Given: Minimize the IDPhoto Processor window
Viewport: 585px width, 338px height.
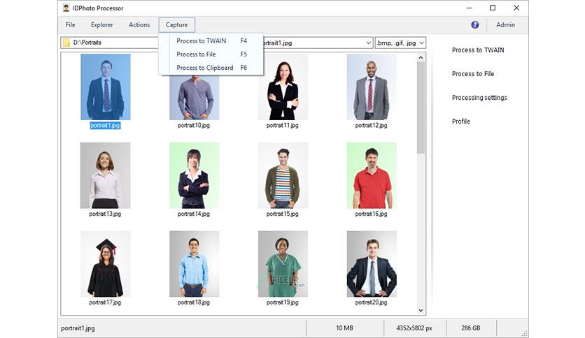Looking at the screenshot, I should click(x=470, y=8).
